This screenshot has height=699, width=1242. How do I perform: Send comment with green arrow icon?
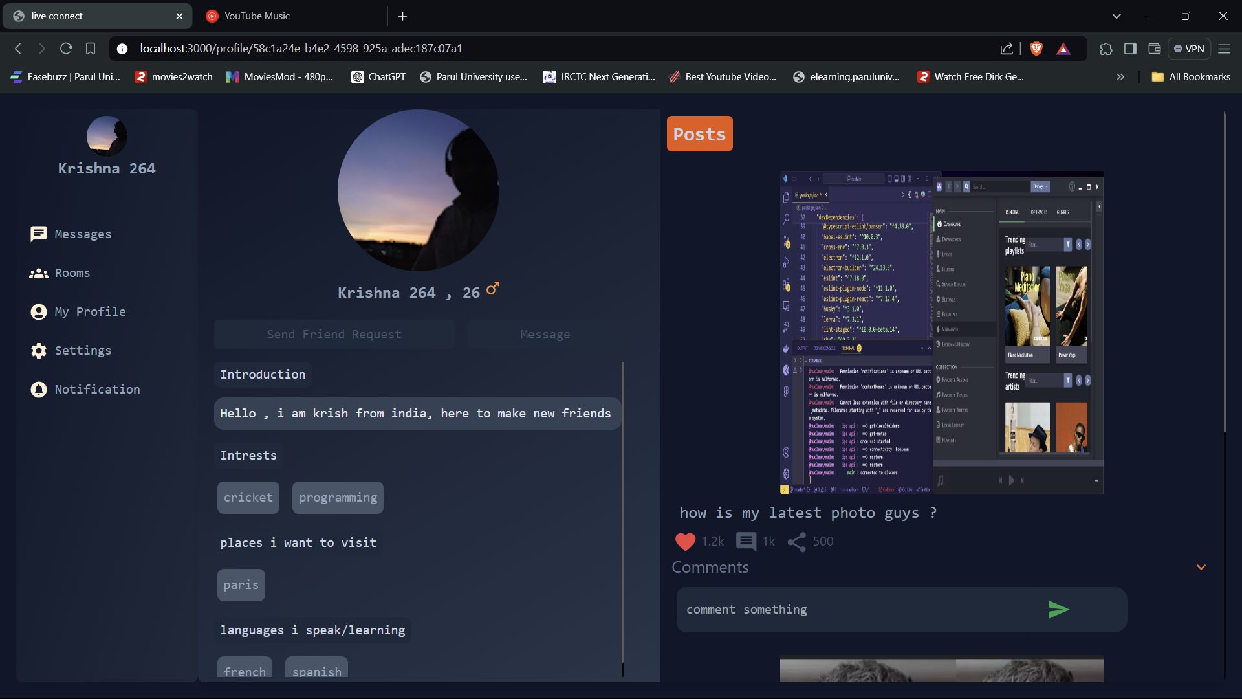(x=1058, y=610)
